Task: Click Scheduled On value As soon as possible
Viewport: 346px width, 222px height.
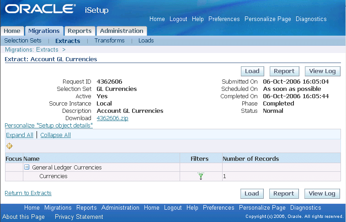Action: tap(292, 89)
